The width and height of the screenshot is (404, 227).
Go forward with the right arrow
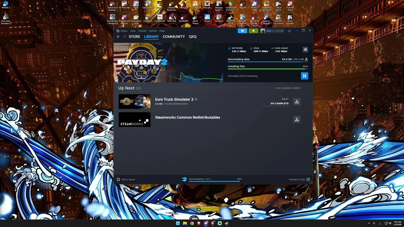[x=124, y=37]
